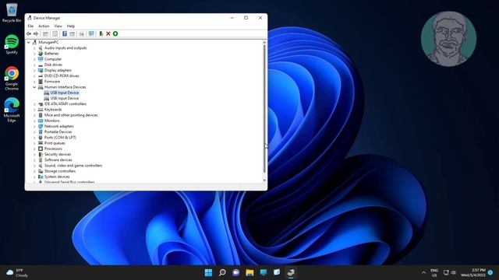Toggle the Show/Hide console tree toolbar icon
The height and width of the screenshot is (280, 499).
(x=45, y=33)
